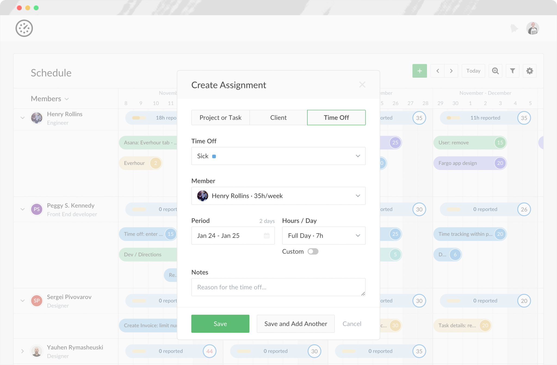Click the calendar icon in Period field

pos(267,235)
